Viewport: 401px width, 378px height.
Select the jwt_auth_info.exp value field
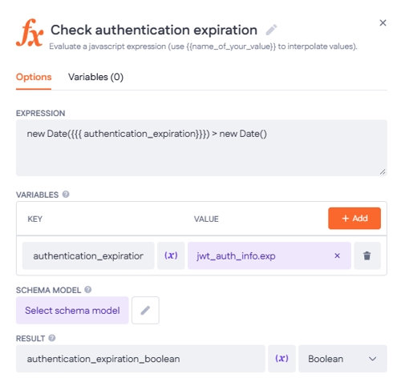tap(269, 255)
